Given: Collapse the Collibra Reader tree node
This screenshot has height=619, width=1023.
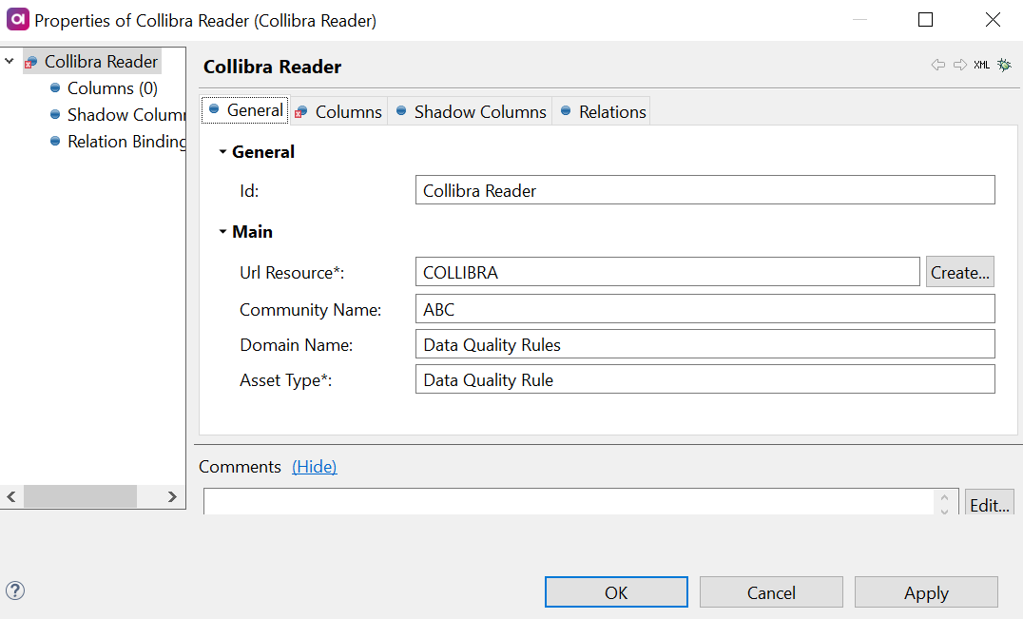Looking at the screenshot, I should coord(10,62).
